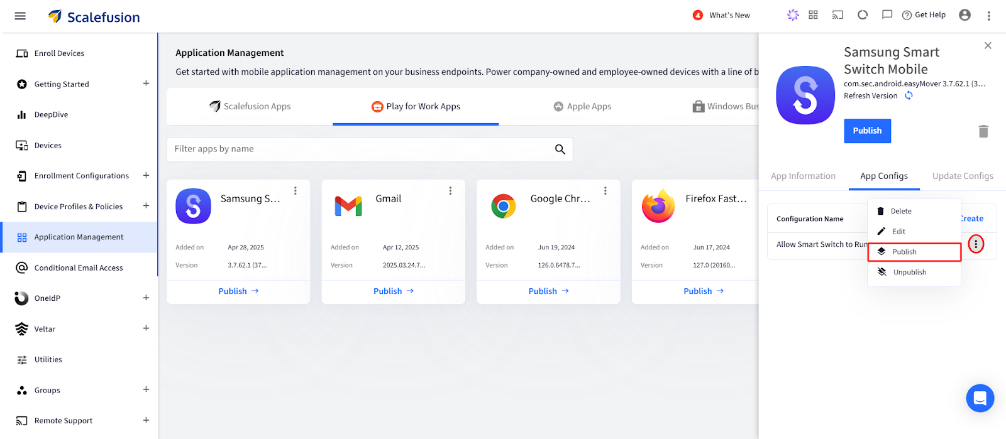Open What's New notifications
This screenshot has height=439, width=1006.
pos(721,15)
